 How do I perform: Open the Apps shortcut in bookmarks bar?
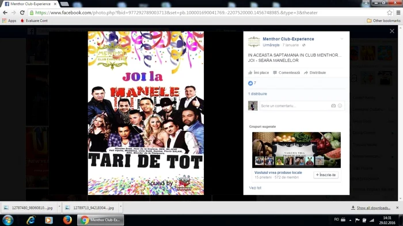point(9,21)
